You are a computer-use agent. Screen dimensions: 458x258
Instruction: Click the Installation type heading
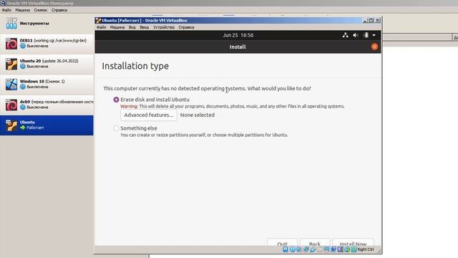pos(135,66)
